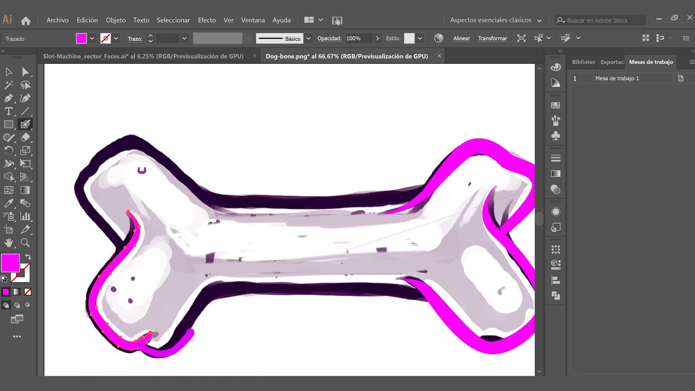Viewport: 695px width, 391px height.
Task: Open the Ventana menu
Action: click(x=253, y=20)
